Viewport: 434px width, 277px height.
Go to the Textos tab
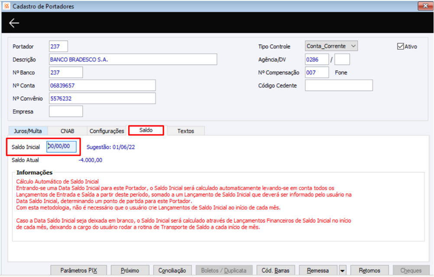click(x=186, y=131)
